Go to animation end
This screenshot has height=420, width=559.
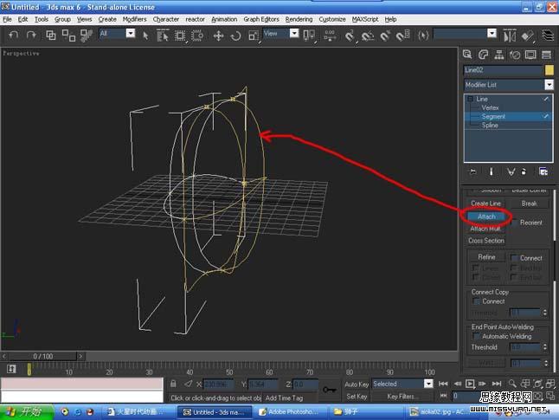point(497,384)
